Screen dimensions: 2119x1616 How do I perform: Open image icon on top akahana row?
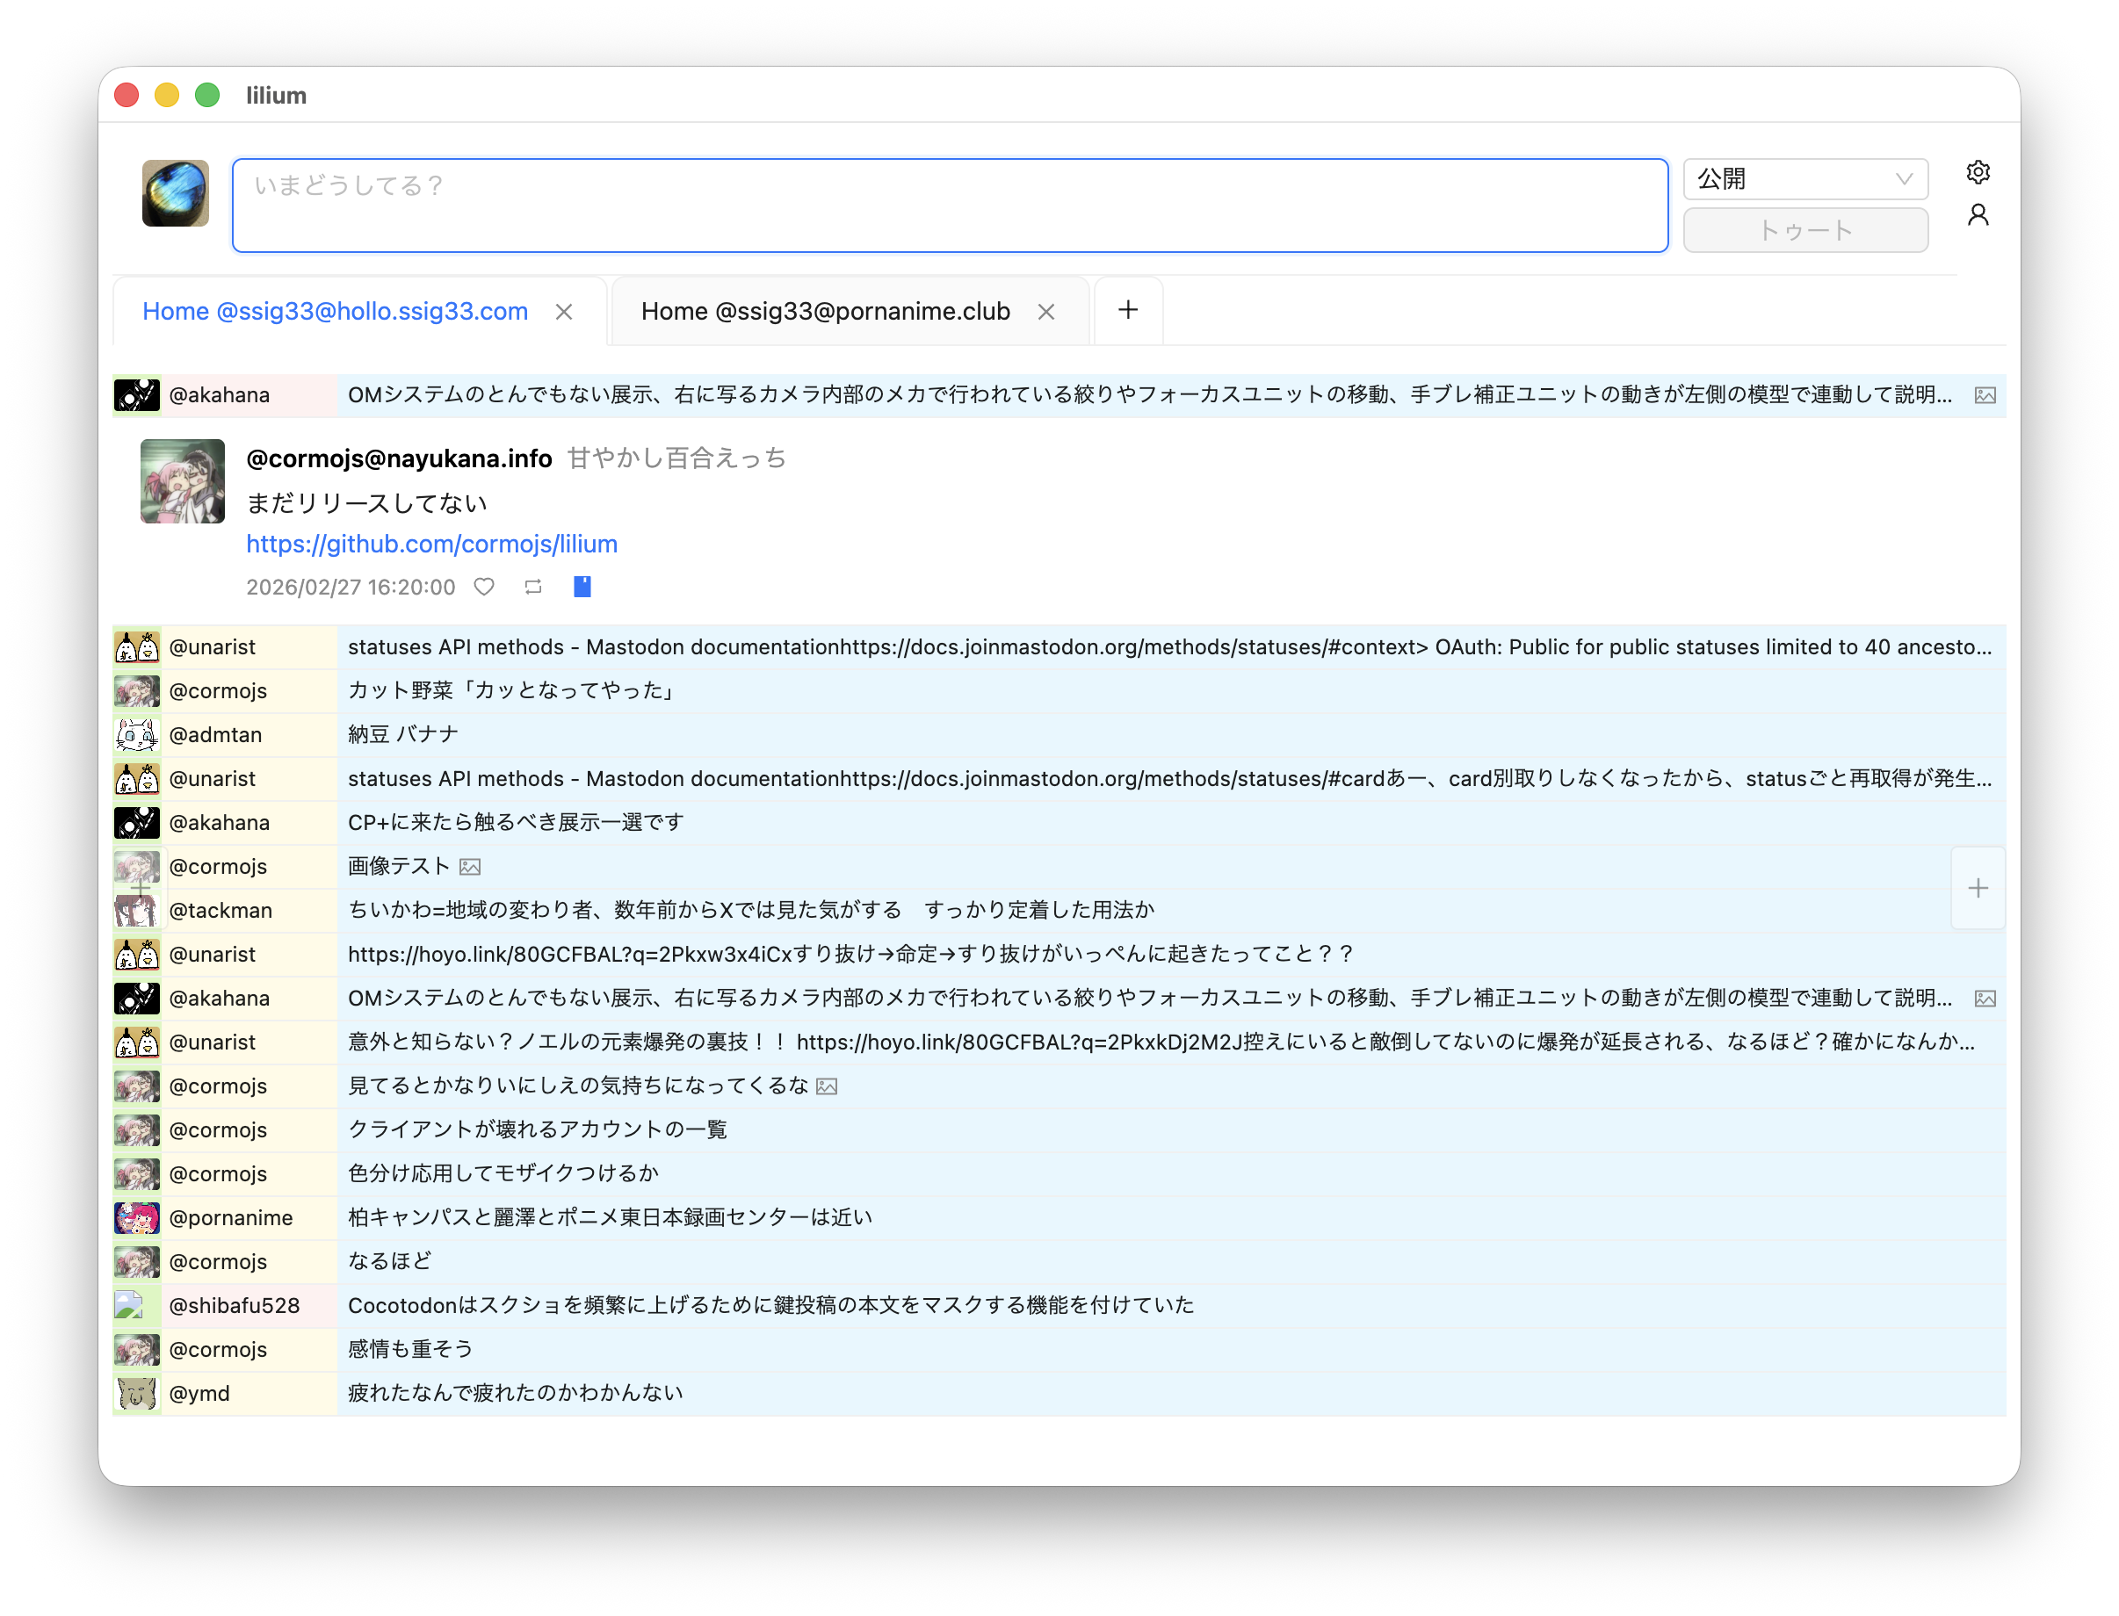[1985, 395]
